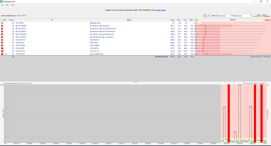Image resolution: width=271 pixels, height=146 pixels.
Task: Select IP 84.116.198.84
Action: tap(21, 26)
